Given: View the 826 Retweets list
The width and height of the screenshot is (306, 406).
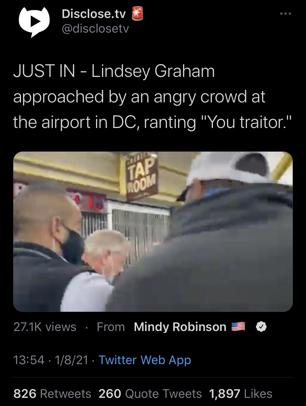Looking at the screenshot, I should 52,394.
